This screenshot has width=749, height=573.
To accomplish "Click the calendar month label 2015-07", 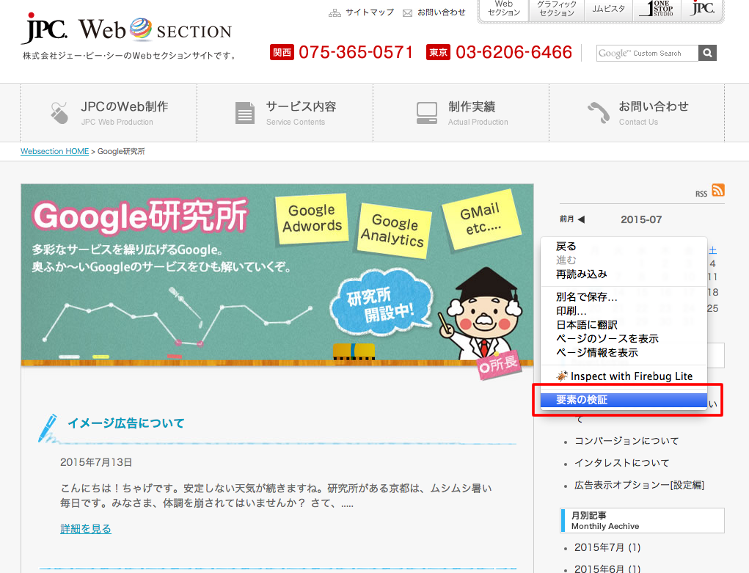I will point(641,219).
